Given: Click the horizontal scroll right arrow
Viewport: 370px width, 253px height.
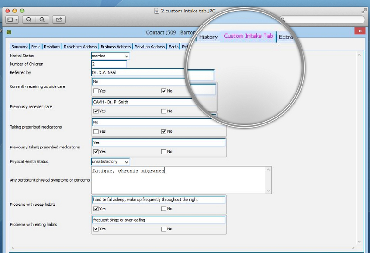Looking at the screenshot, I should coord(353,248).
